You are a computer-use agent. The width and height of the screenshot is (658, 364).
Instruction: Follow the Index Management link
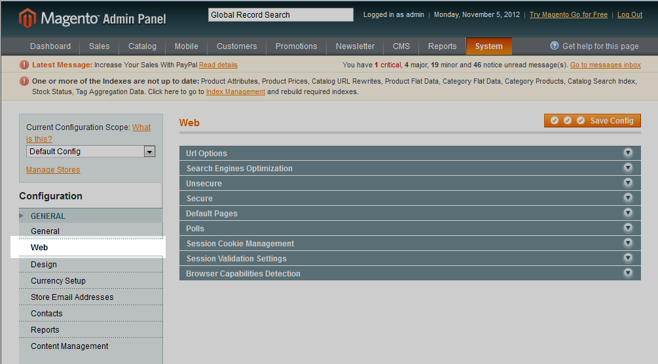(235, 92)
